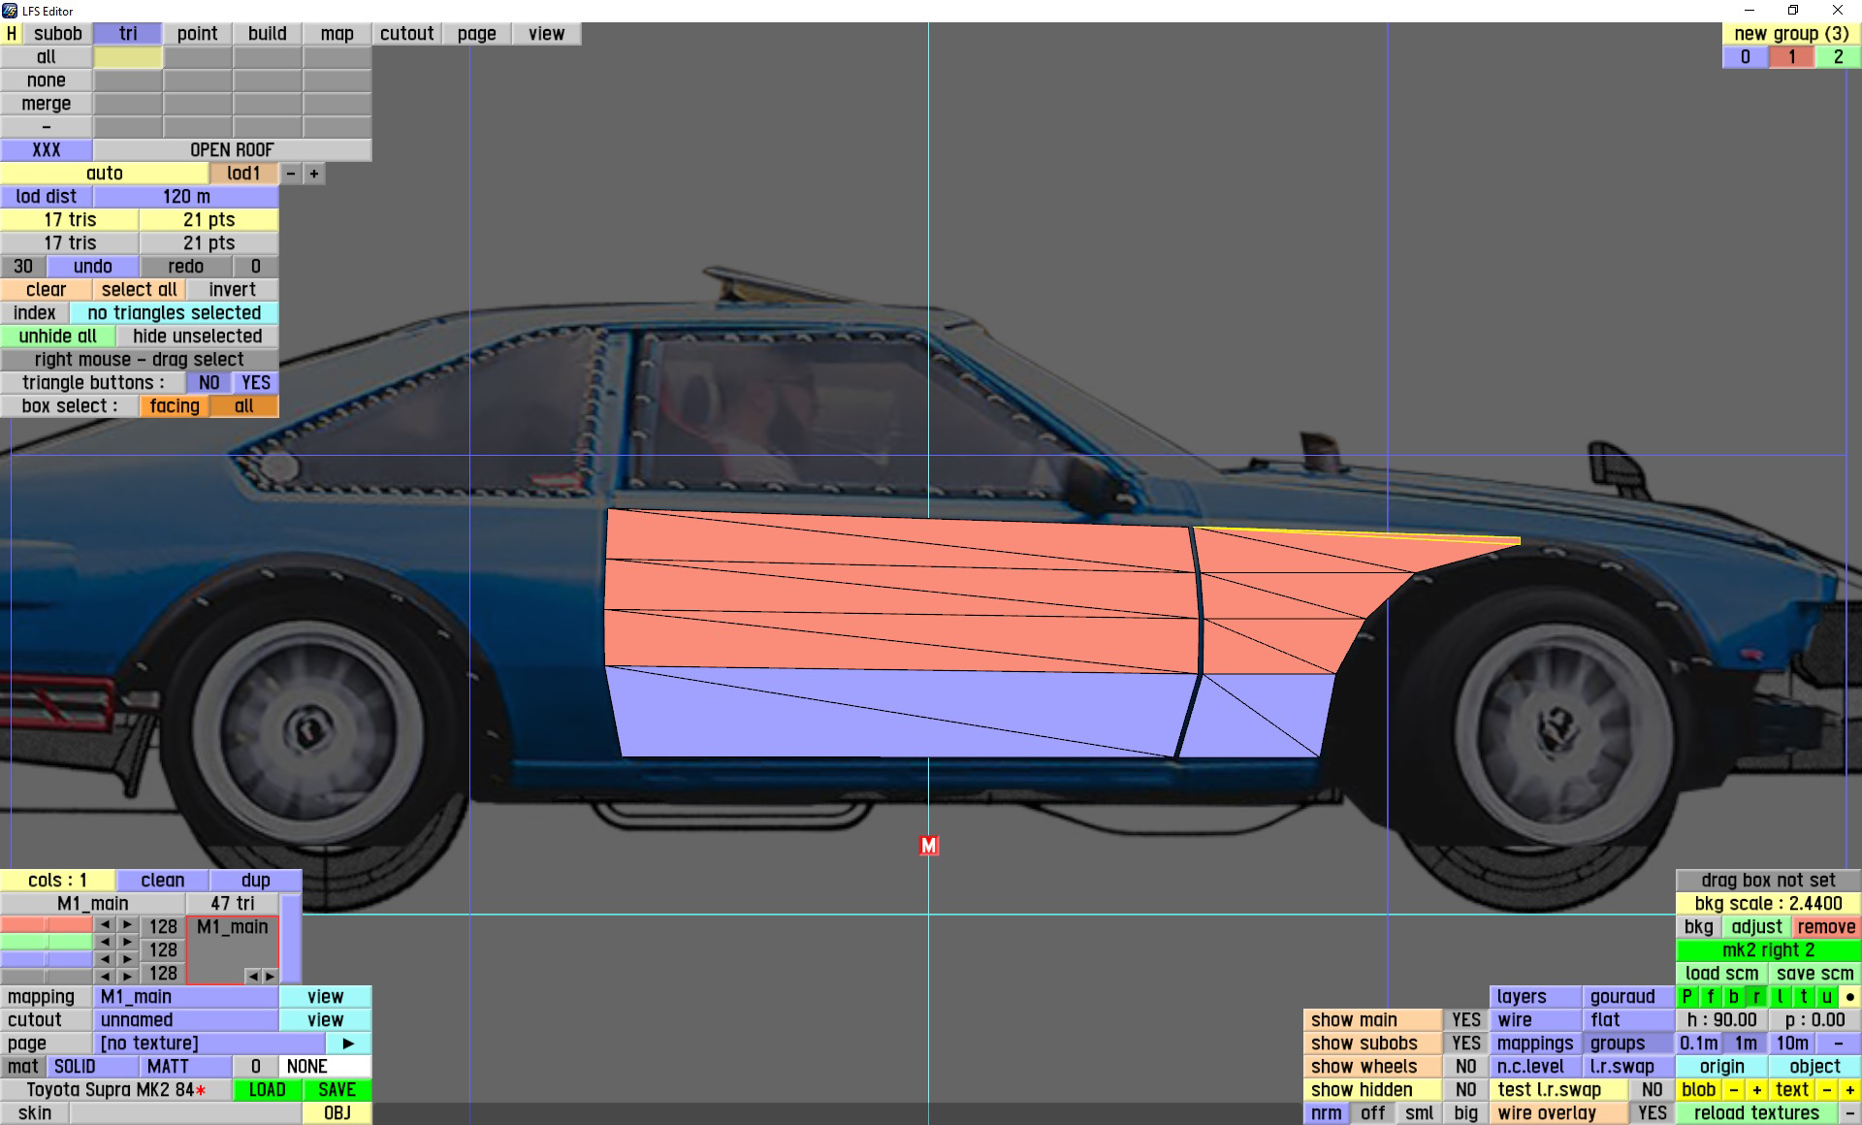Open page texture list arrow
The image size is (1862, 1125).
348,1044
